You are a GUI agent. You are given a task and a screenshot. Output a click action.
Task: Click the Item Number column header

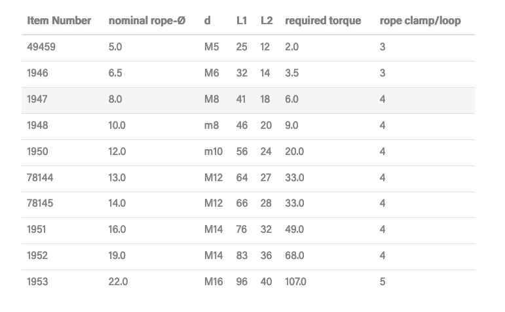59,20
